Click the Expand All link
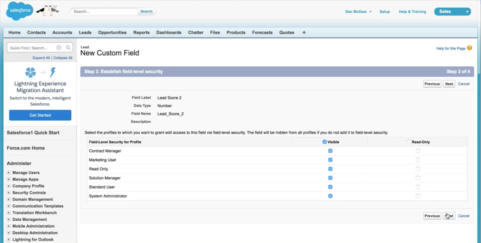 click(x=41, y=58)
